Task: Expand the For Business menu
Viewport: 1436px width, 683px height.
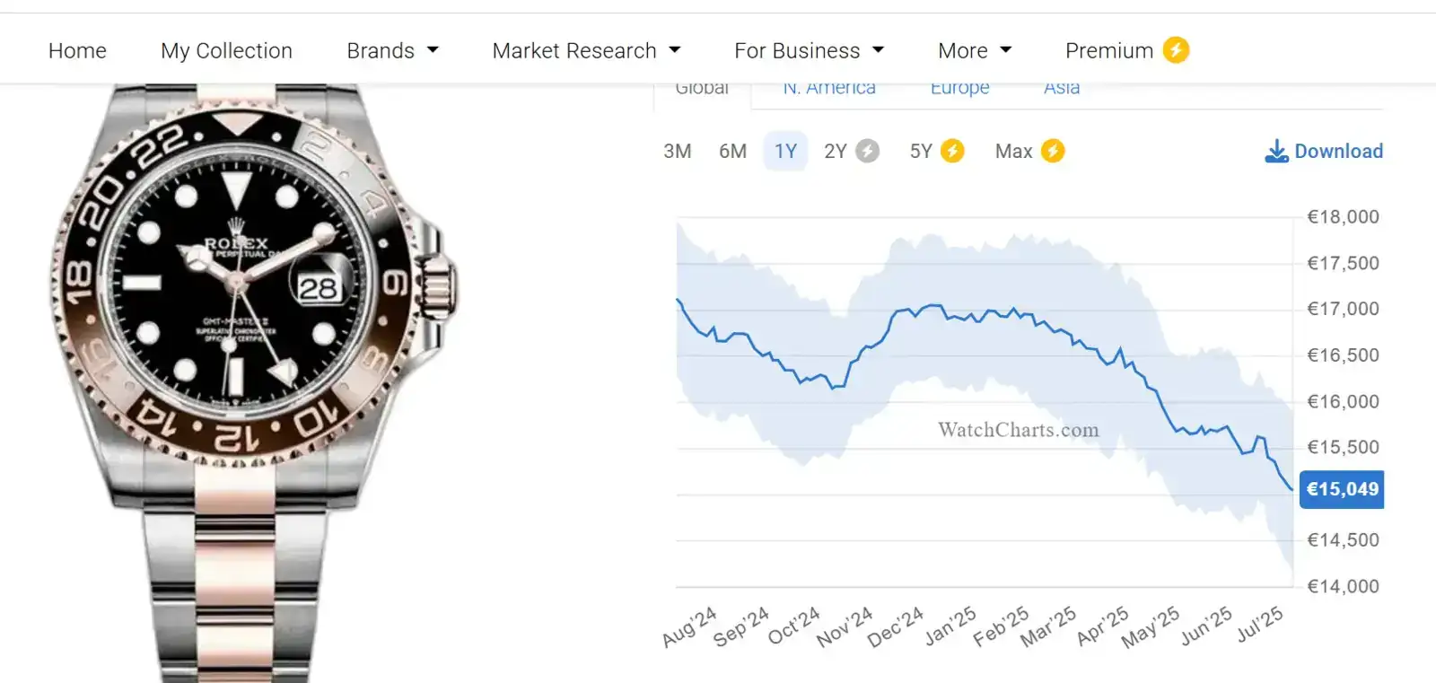Action: tap(809, 51)
